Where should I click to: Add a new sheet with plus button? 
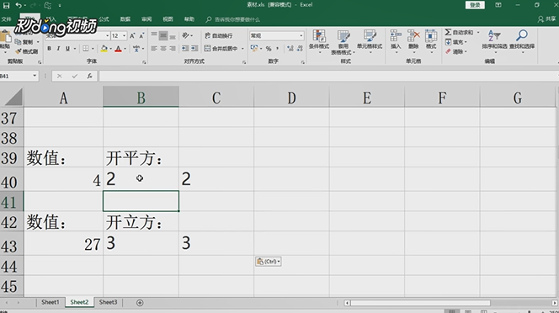click(140, 303)
